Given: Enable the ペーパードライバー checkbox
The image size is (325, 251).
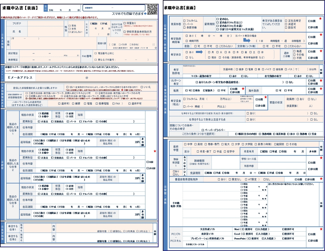Looking at the screenshot, I should pyautogui.click(x=202, y=130).
